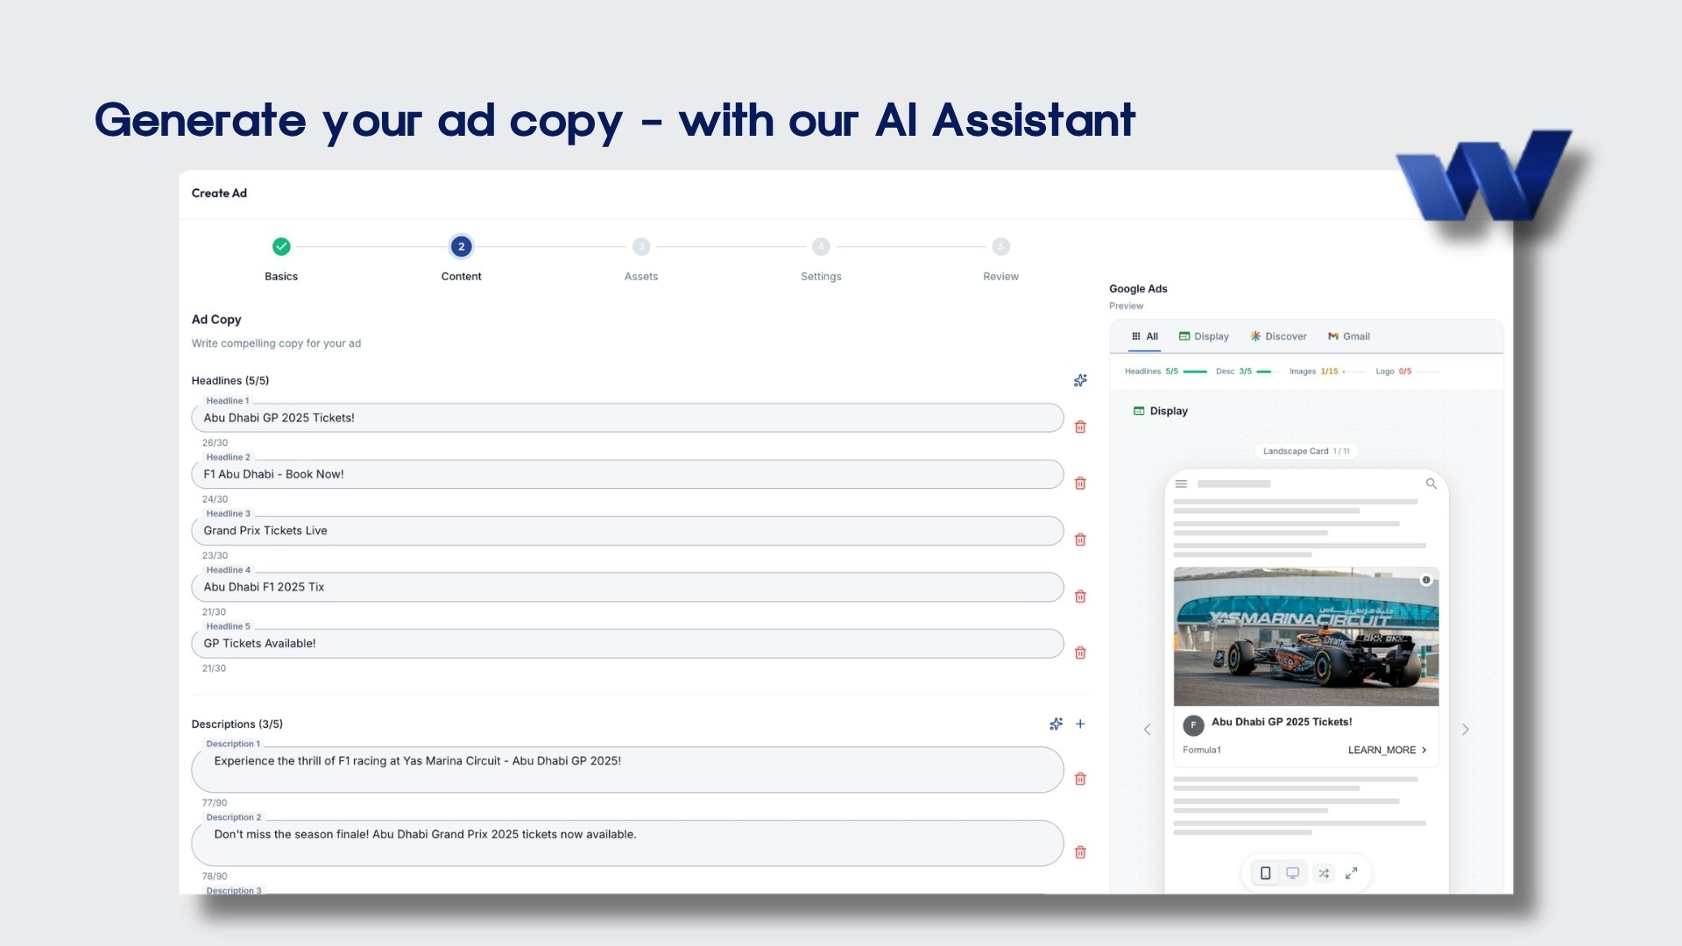Delete Headline 2 using its trash icon
Screen dimensions: 1682x946
point(1080,484)
